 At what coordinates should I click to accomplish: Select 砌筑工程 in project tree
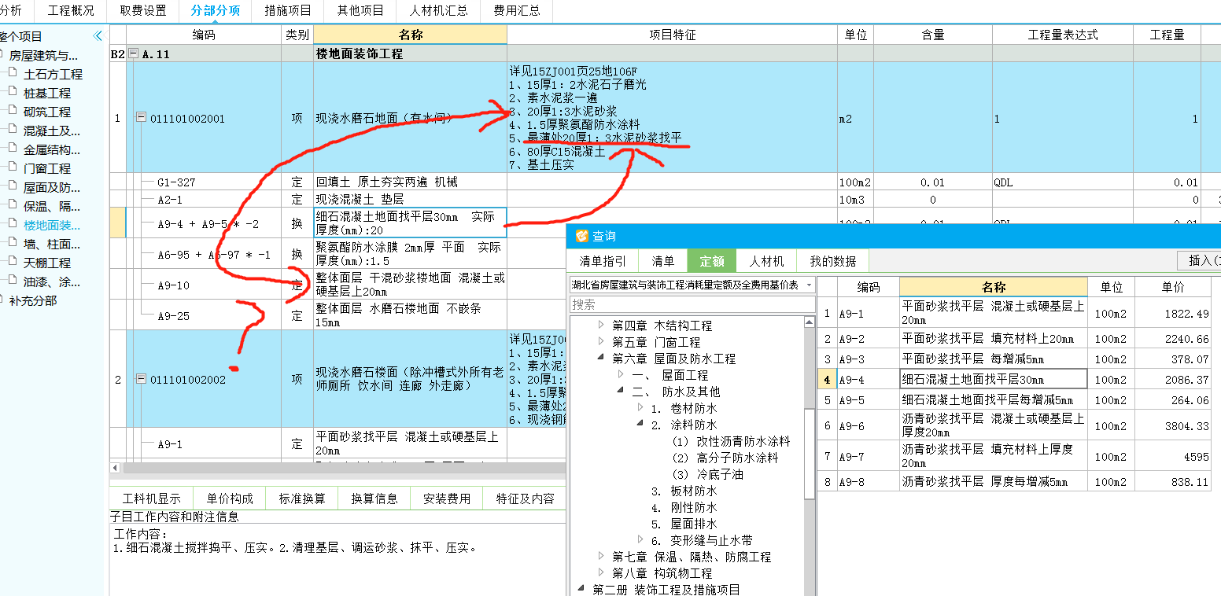point(47,112)
